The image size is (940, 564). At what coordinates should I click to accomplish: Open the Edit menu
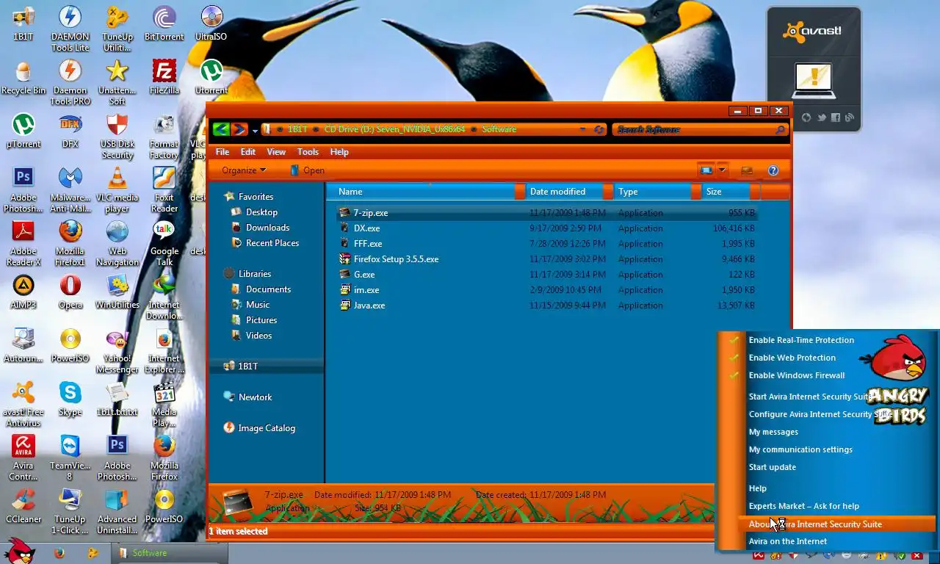(x=248, y=152)
